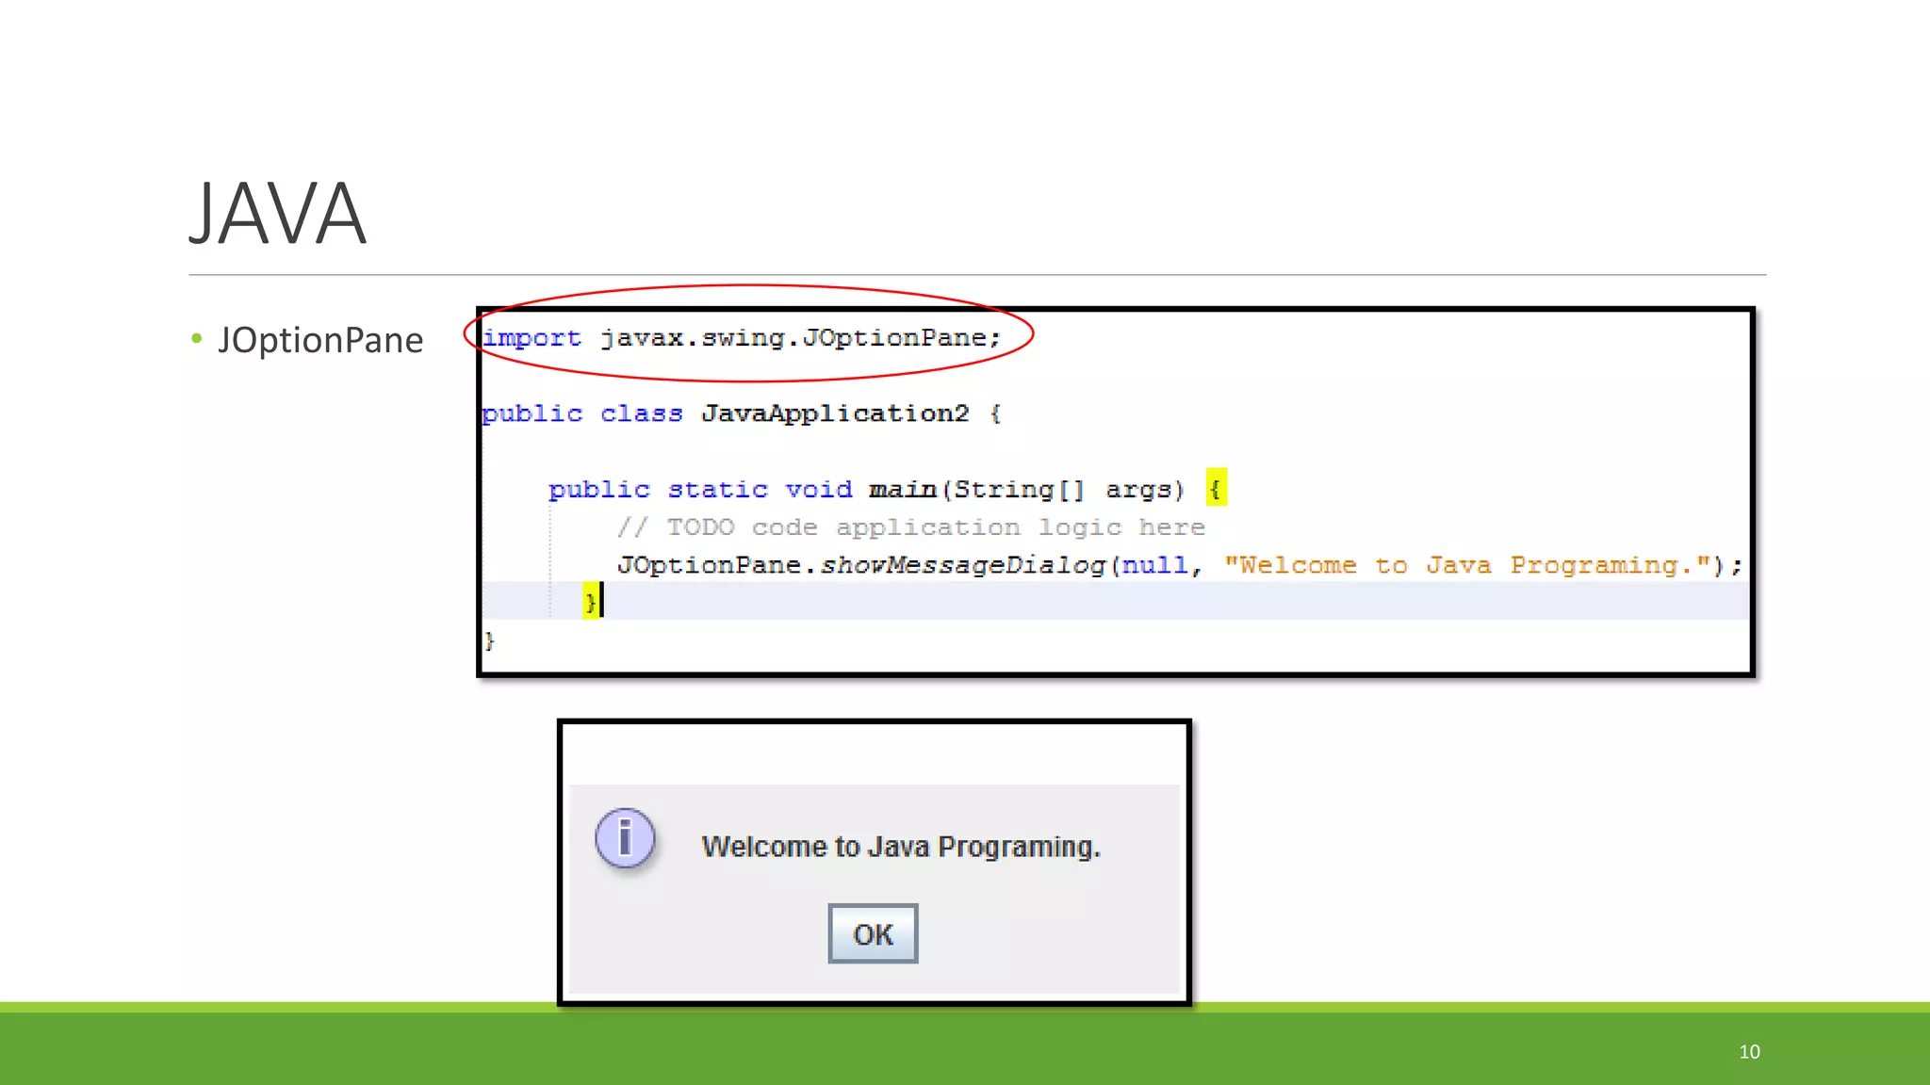Click the highlighted opening brace after args
1930x1085 pixels.
[1216, 488]
